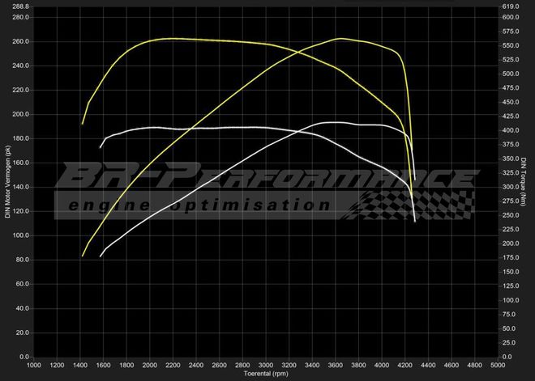Select the "Toerental (rpm)" x-axis title
535x381 pixels.
pos(266,375)
